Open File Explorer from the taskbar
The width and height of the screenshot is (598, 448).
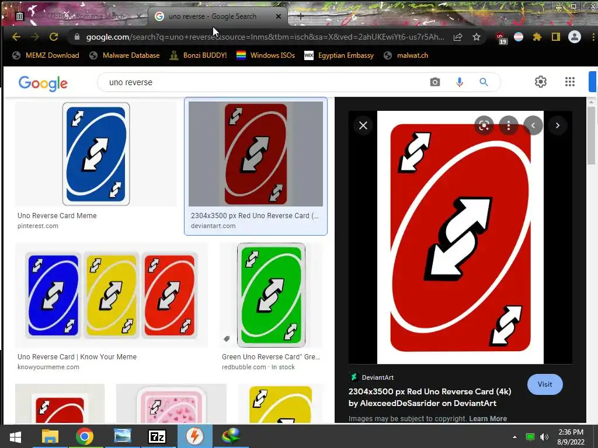[50, 436]
